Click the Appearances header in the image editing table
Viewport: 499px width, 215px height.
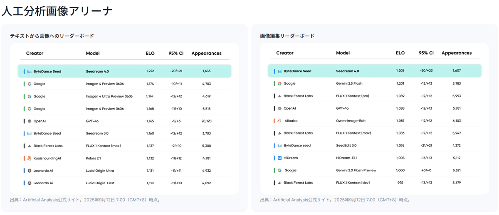click(x=457, y=53)
